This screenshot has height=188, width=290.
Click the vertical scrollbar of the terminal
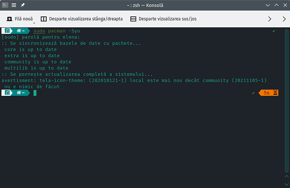click(x=287, y=101)
